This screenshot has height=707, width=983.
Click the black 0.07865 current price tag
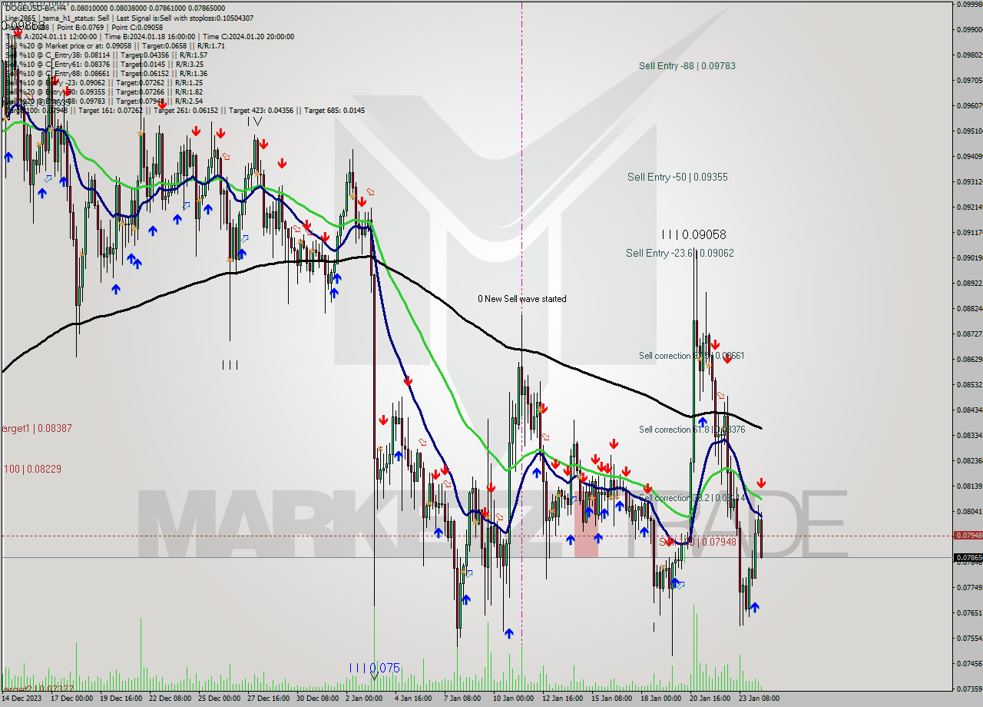click(968, 557)
